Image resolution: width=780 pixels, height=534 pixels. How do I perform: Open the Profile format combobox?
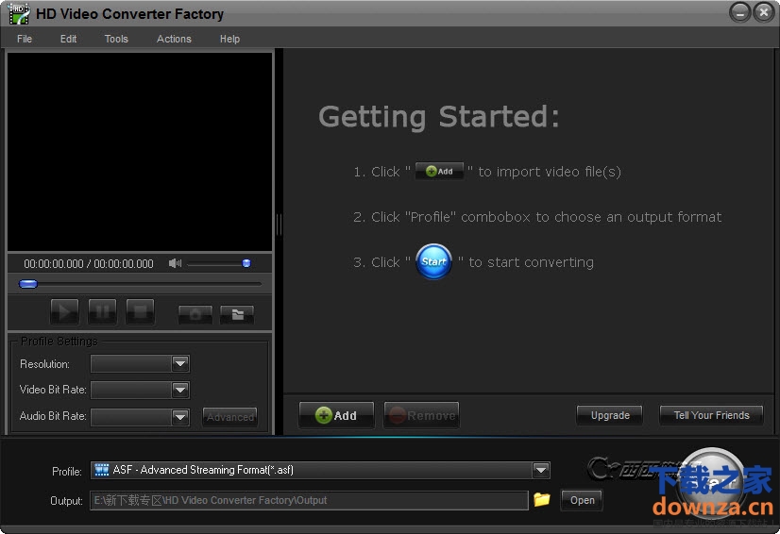320,470
